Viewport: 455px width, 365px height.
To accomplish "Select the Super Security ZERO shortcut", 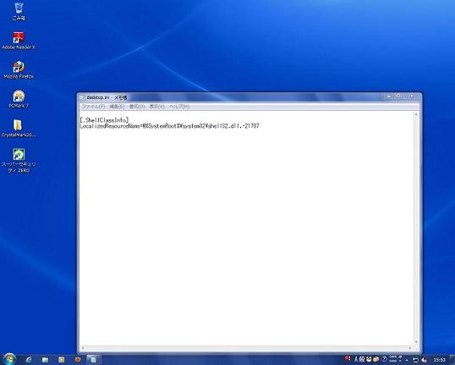I will point(19,161).
